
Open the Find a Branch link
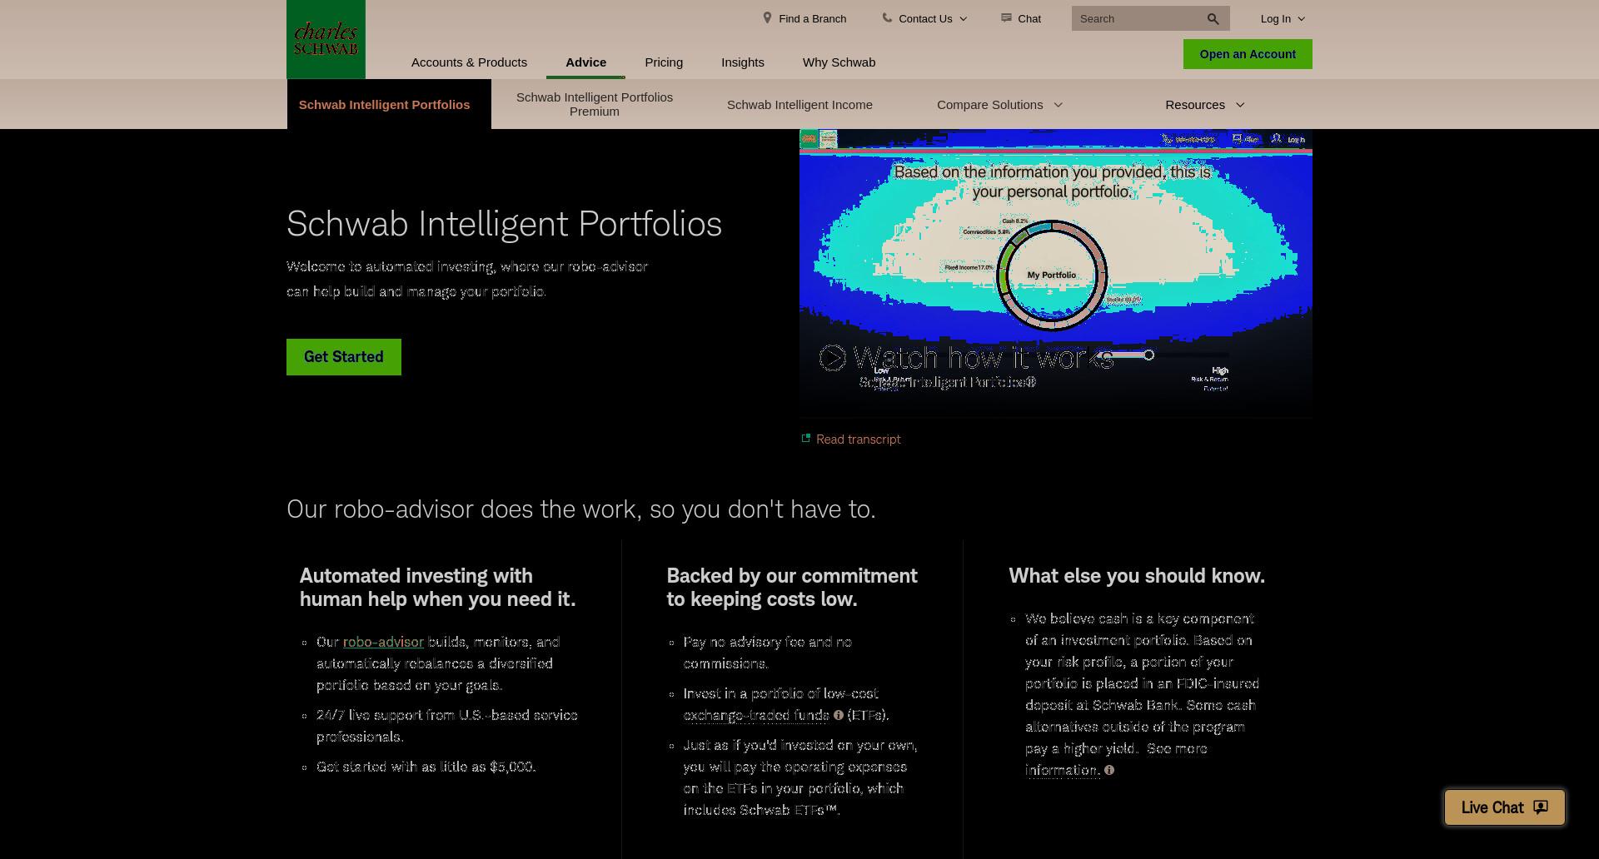click(x=812, y=18)
